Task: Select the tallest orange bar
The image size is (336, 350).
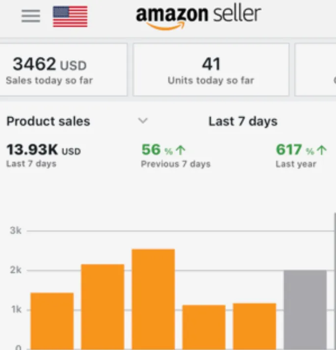Action: (153, 299)
